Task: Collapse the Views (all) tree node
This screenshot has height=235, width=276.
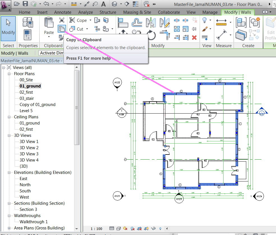Action: click(3, 68)
